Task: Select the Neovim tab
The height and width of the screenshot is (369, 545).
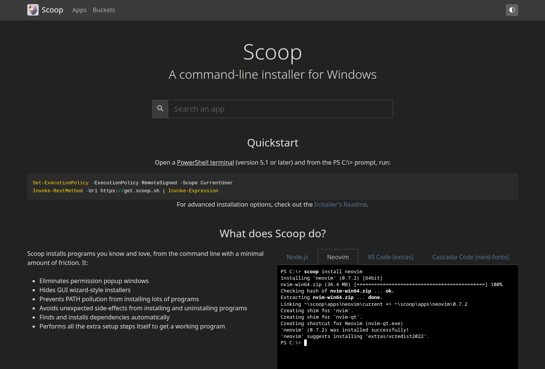Action: (x=338, y=257)
